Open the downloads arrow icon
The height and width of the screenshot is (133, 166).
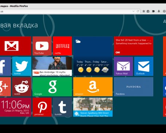159,11
